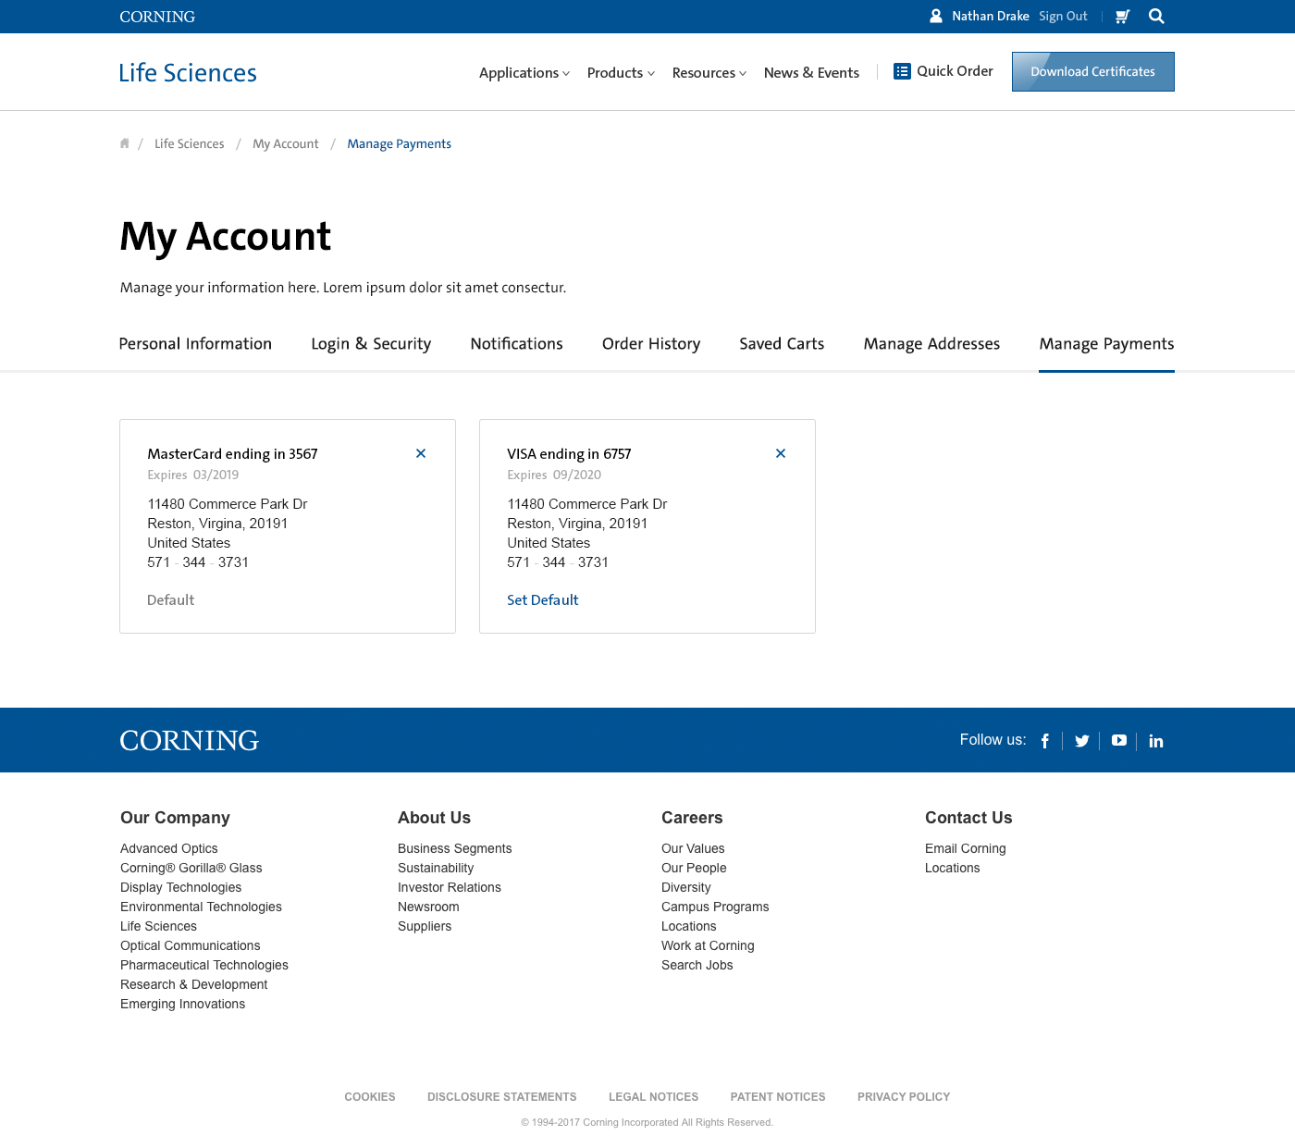The width and height of the screenshot is (1295, 1148).
Task: Go to home via breadcrumb house icon
Action: coord(125,143)
